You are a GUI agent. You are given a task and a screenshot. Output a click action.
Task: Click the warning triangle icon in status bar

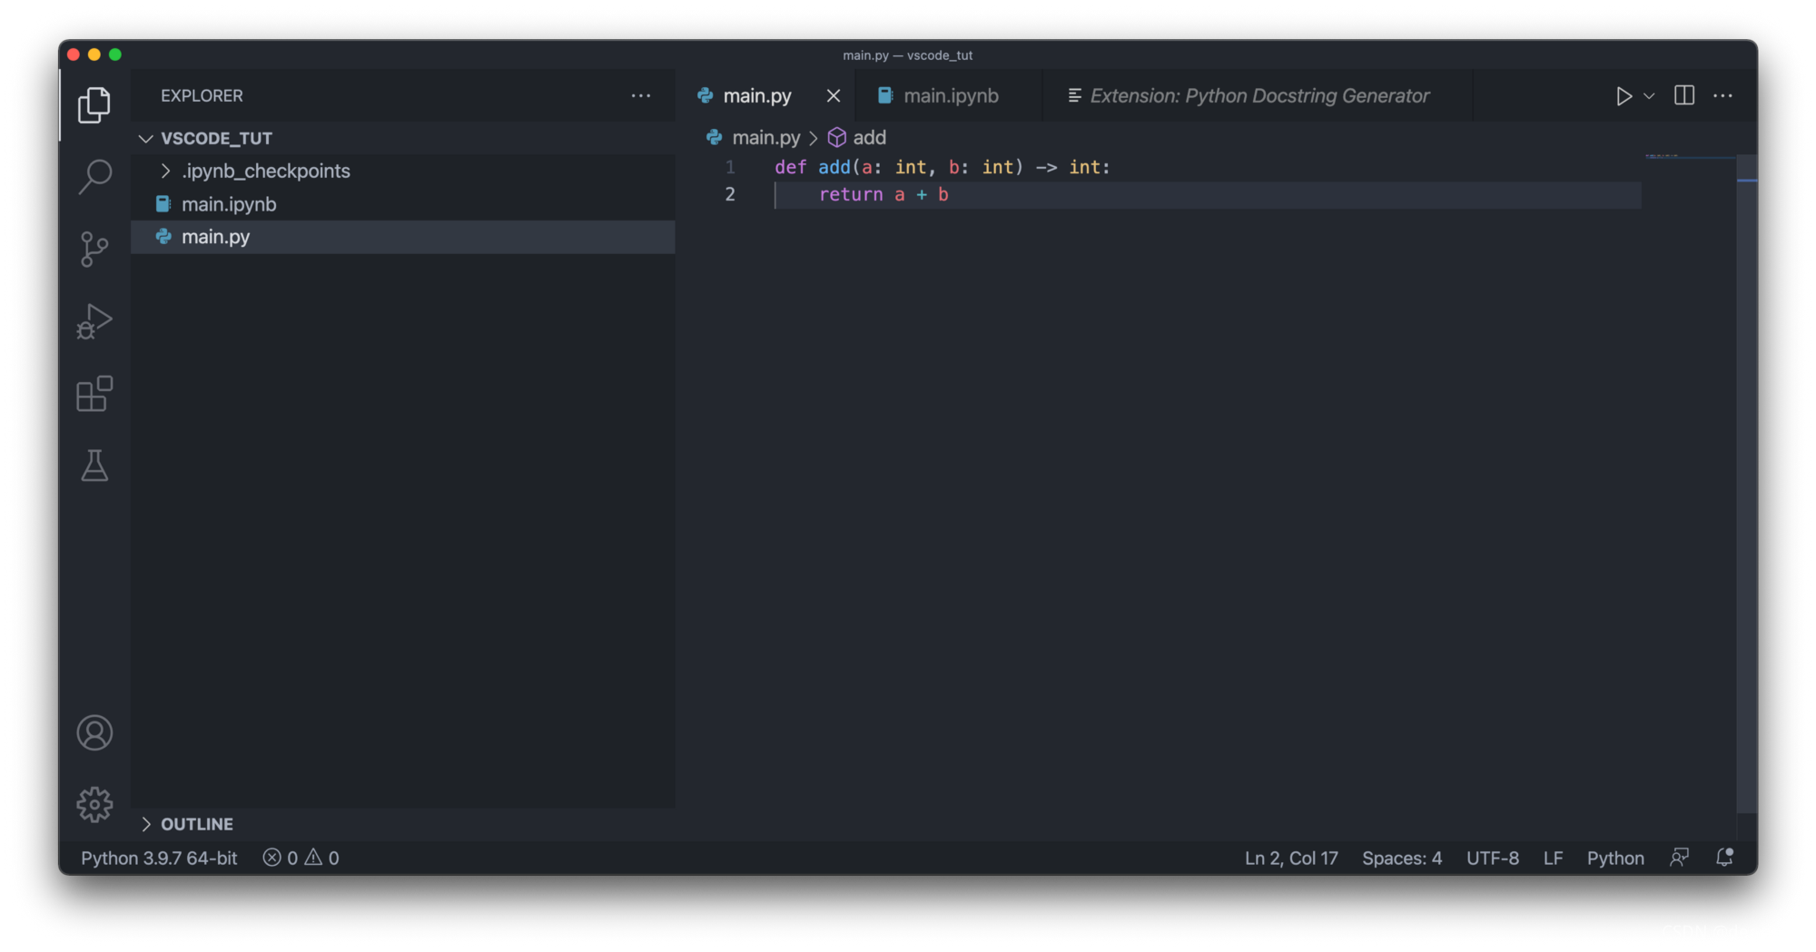click(x=313, y=858)
